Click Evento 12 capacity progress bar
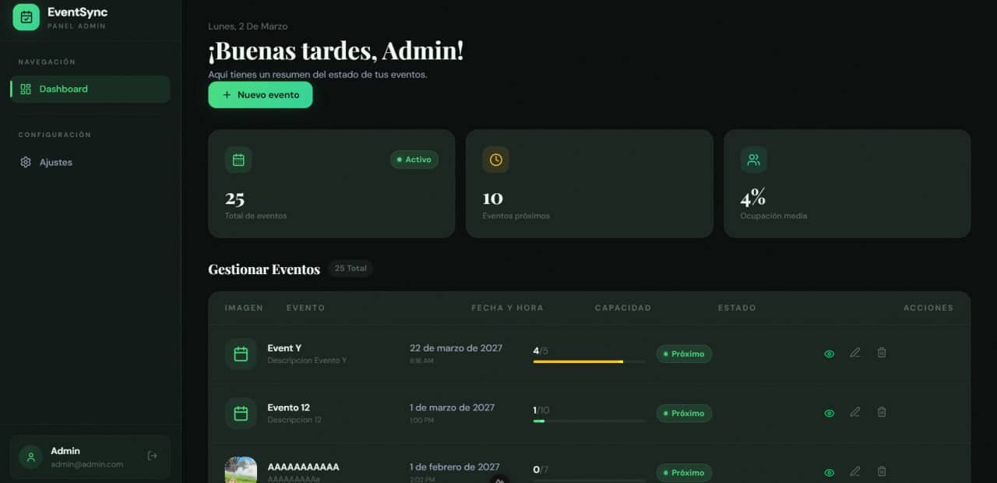This screenshot has height=483, width=997. click(x=590, y=421)
